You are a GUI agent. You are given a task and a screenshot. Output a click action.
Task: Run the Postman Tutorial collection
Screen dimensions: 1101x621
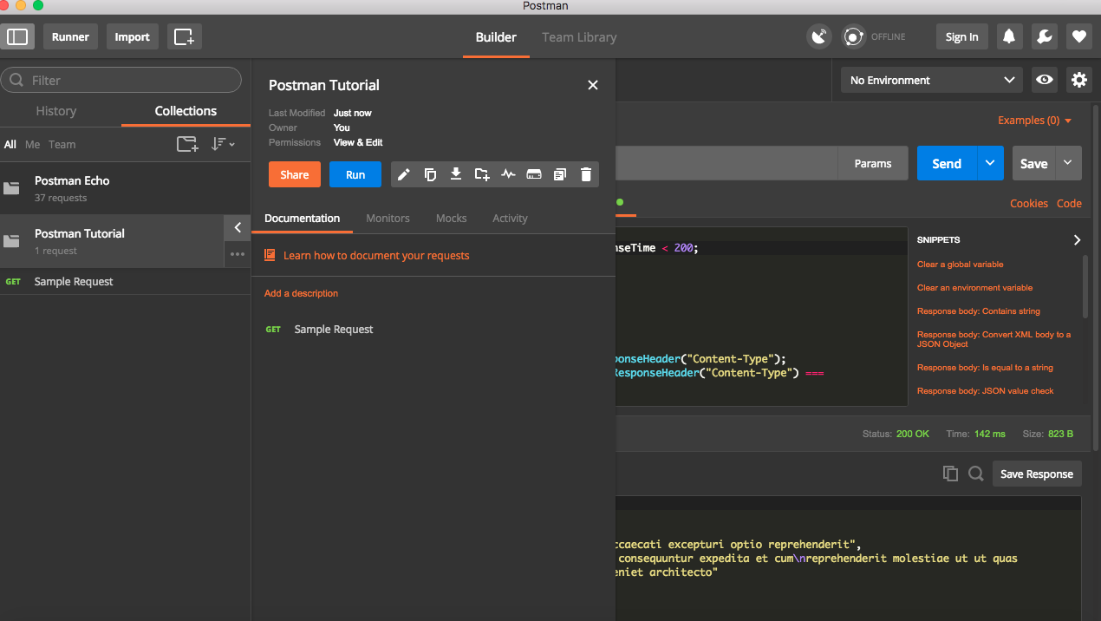355,174
